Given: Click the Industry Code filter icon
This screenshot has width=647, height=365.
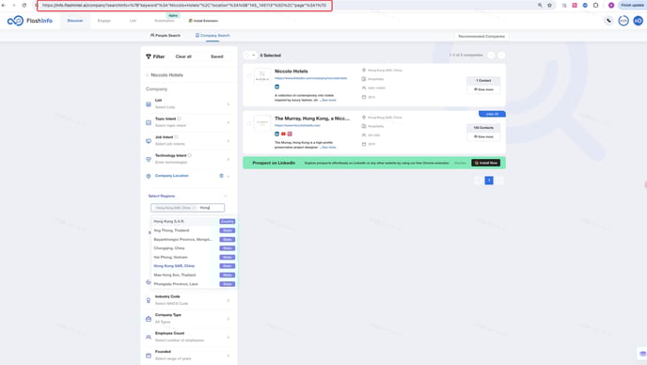Looking at the screenshot, I should (x=149, y=300).
